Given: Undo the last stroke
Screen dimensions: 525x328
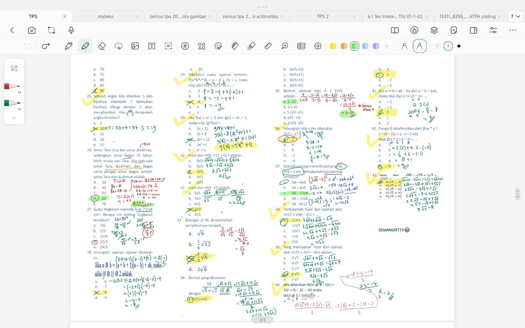Looking at the screenshot, I should pyautogui.click(x=28, y=46).
